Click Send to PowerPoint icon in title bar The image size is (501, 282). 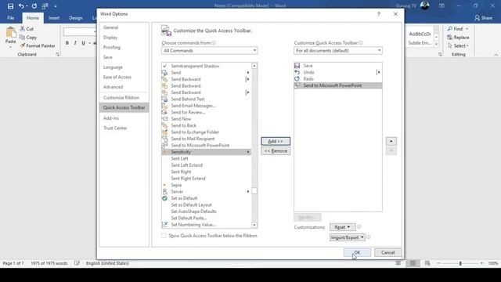(45, 6)
